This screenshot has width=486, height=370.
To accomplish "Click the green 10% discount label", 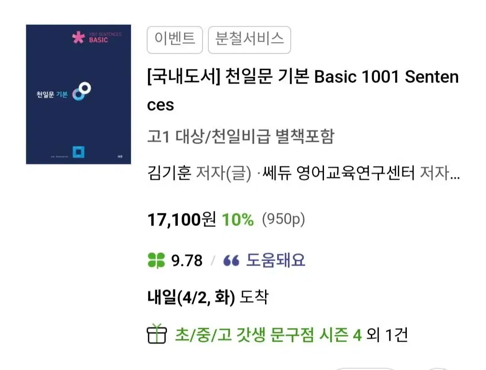I will click(x=238, y=220).
